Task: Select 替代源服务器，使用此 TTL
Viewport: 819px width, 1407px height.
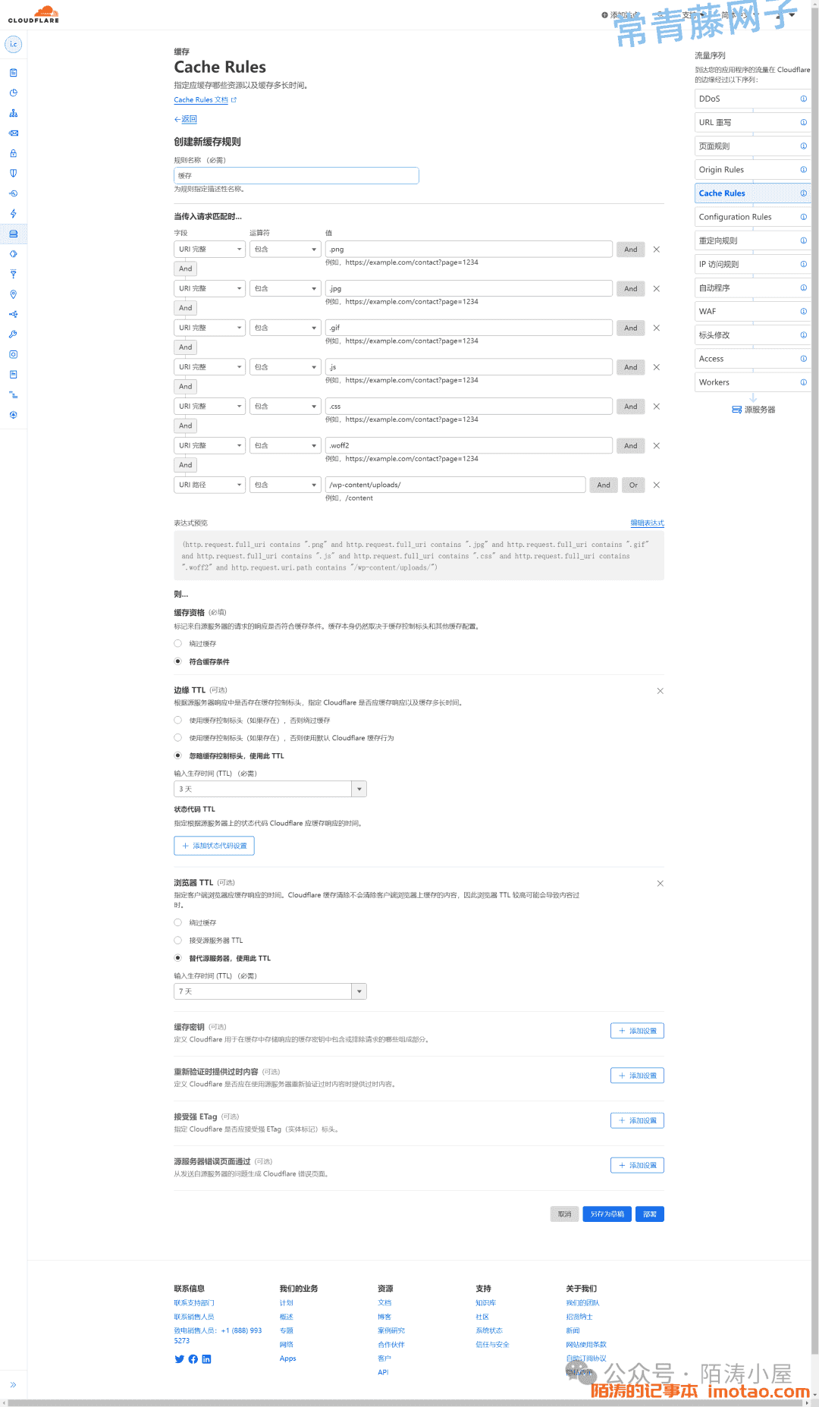Action: (x=178, y=958)
